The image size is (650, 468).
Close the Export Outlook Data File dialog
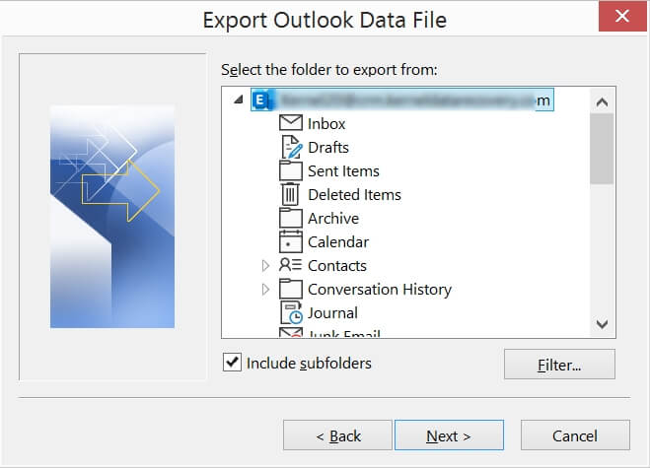click(622, 16)
